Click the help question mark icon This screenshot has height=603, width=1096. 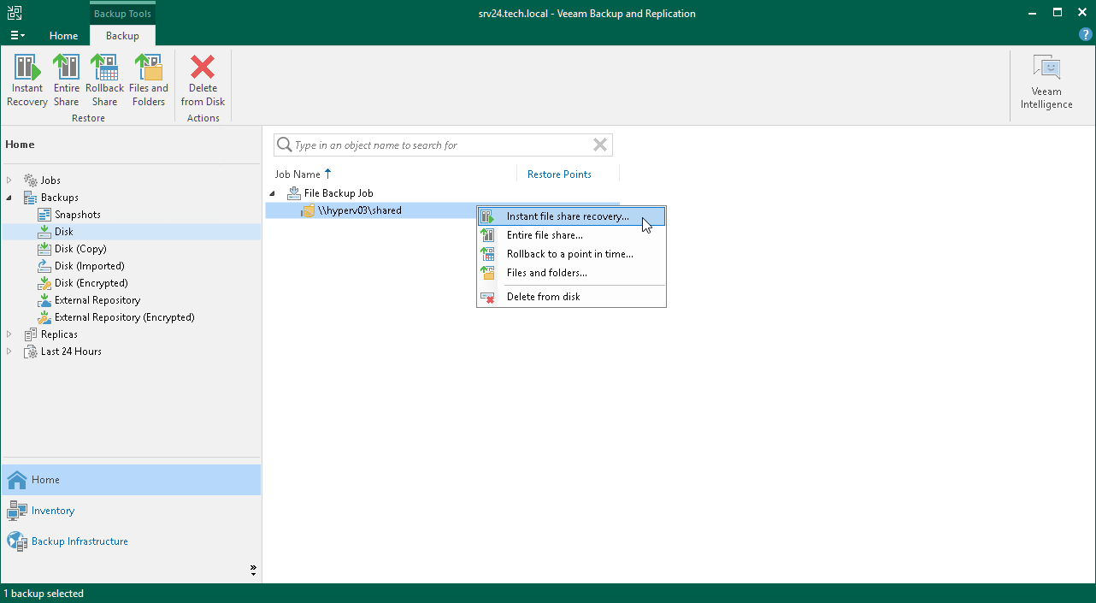1085,34
